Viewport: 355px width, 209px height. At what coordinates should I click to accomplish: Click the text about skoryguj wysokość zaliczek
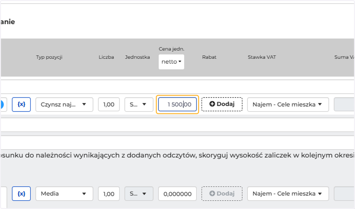177,156
